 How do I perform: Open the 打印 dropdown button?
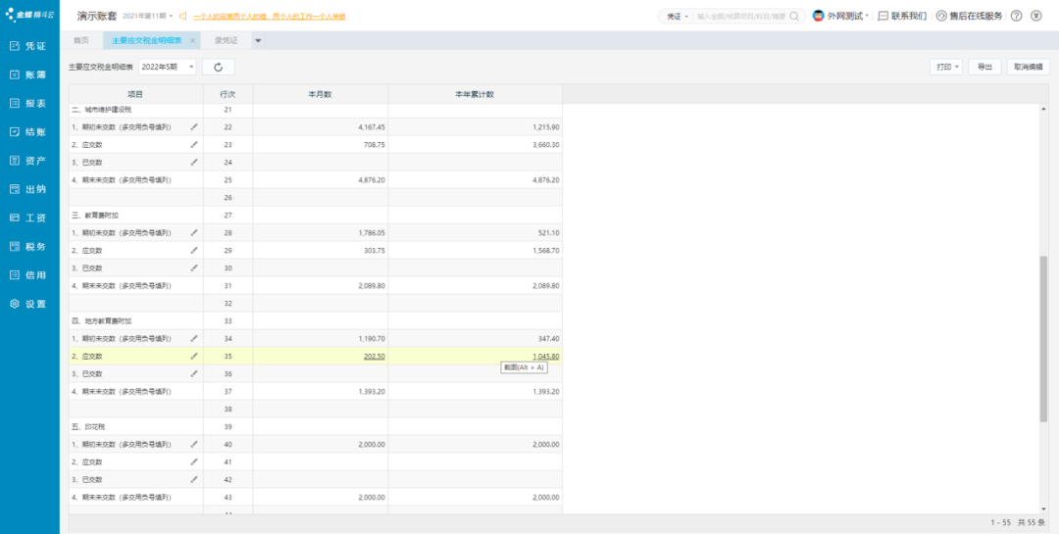tap(947, 67)
